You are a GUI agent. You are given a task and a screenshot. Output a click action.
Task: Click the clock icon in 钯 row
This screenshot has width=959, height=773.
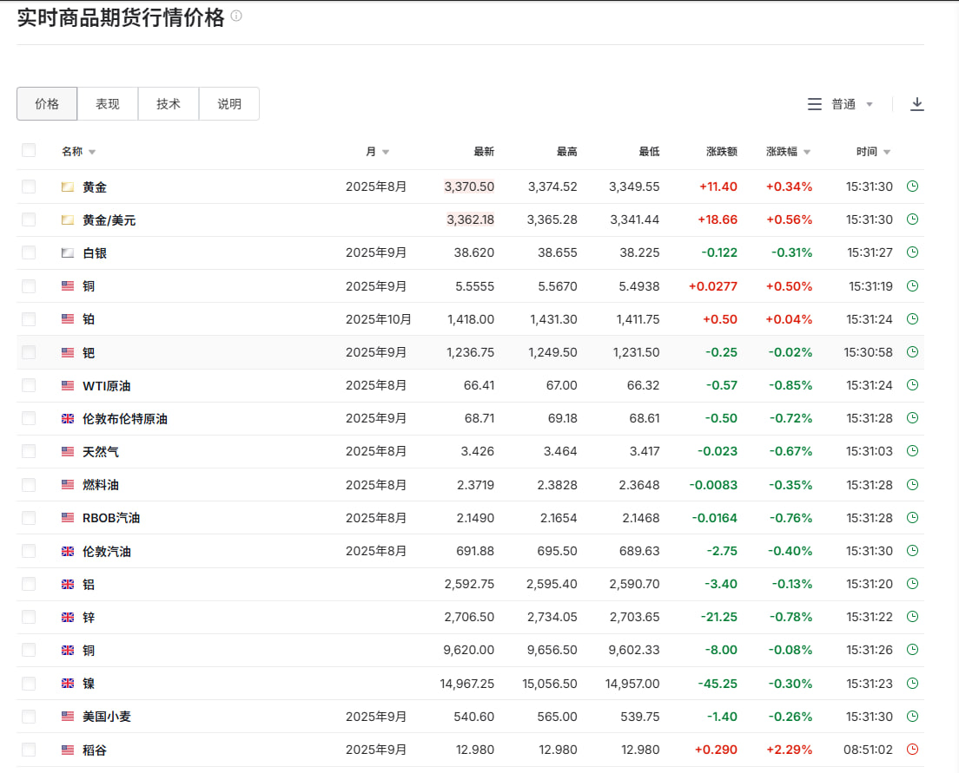coord(912,352)
